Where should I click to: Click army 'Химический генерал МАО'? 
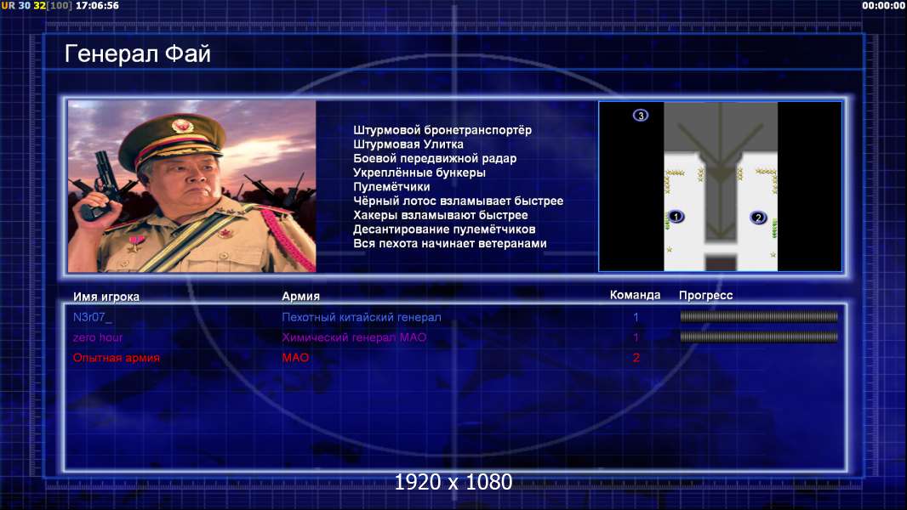354,337
